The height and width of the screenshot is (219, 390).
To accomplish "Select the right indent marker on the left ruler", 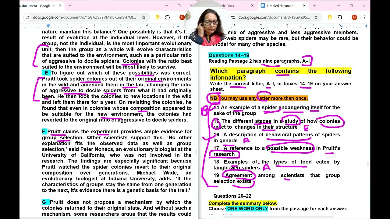I will tap(178, 26).
